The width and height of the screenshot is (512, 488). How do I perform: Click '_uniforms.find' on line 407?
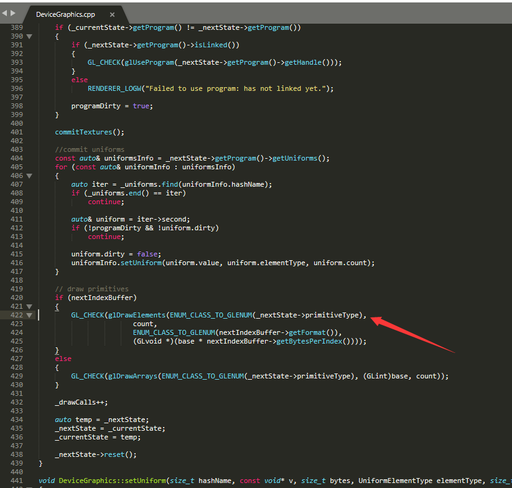(x=149, y=184)
